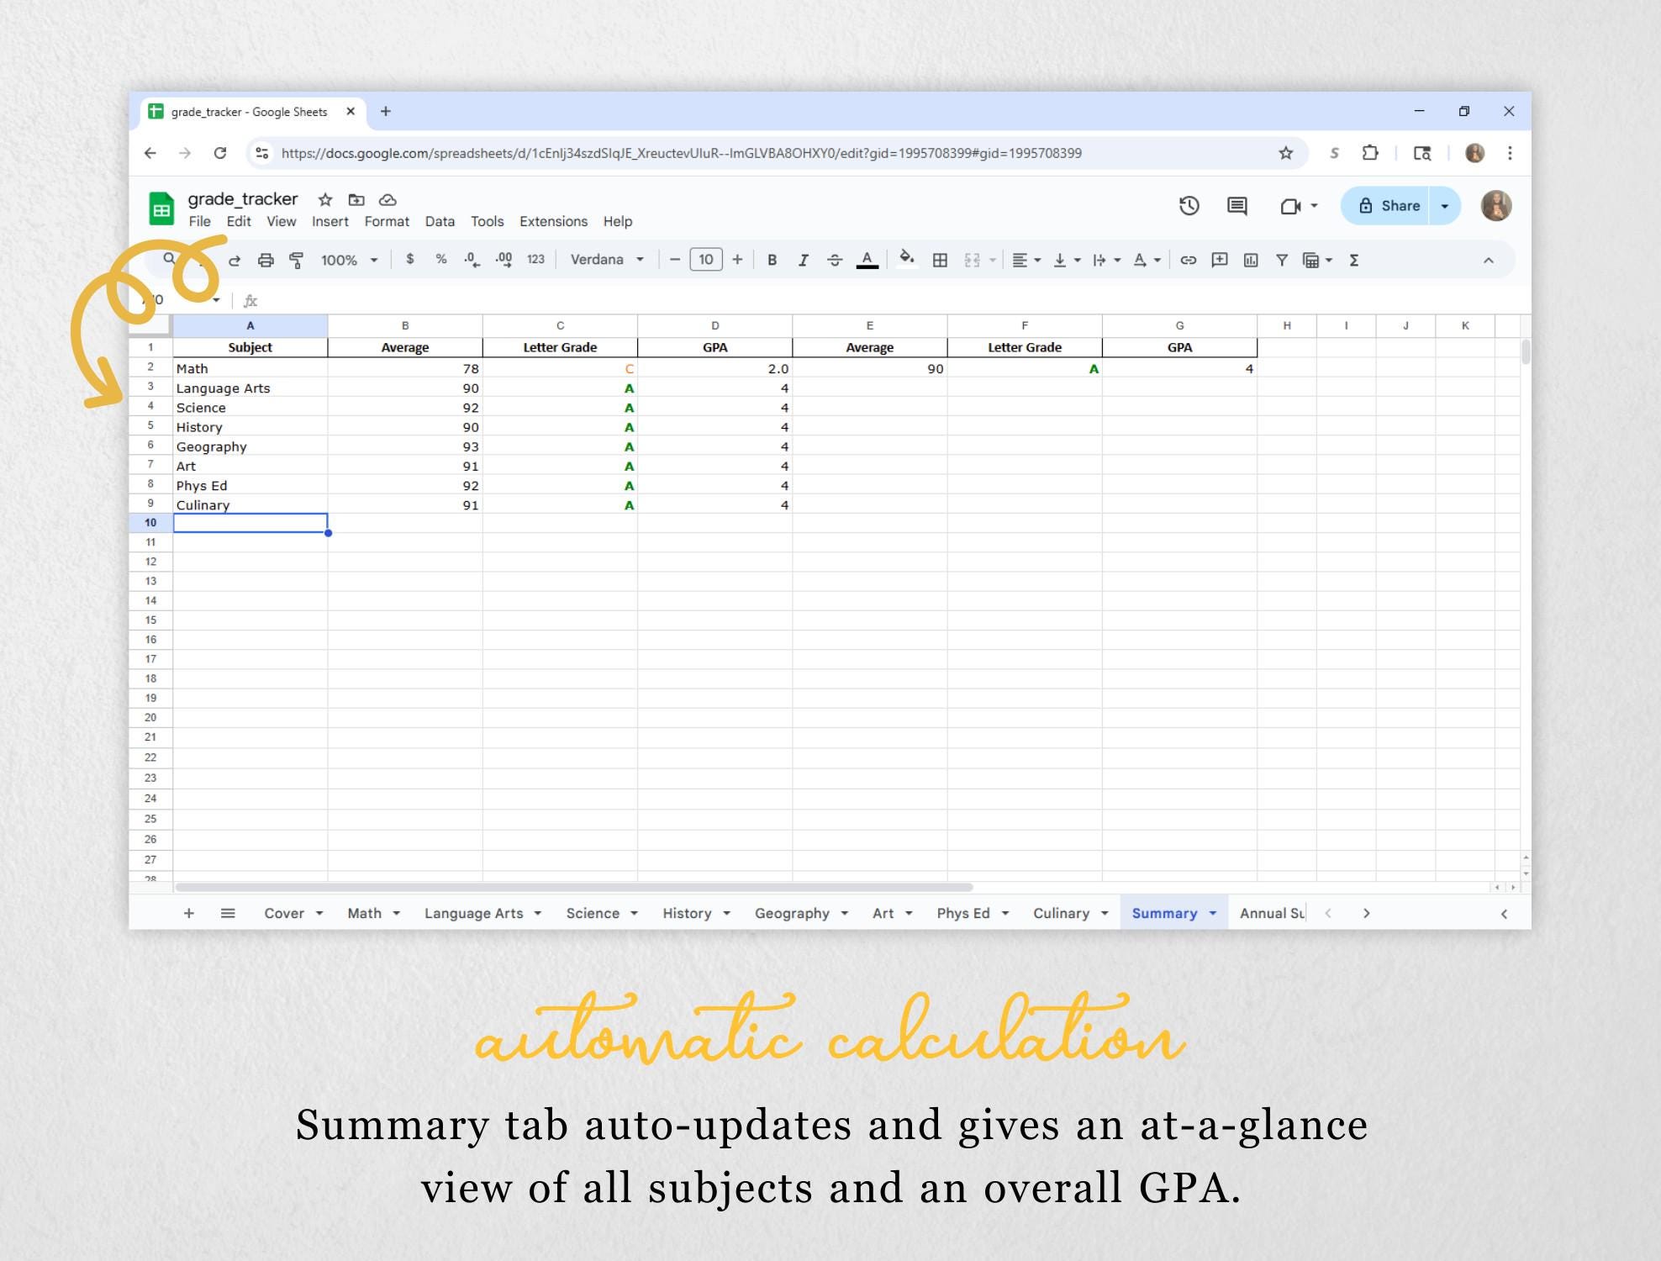Open the browser extensions puzzle icon
Screen dimensions: 1661x1261
click(1370, 153)
